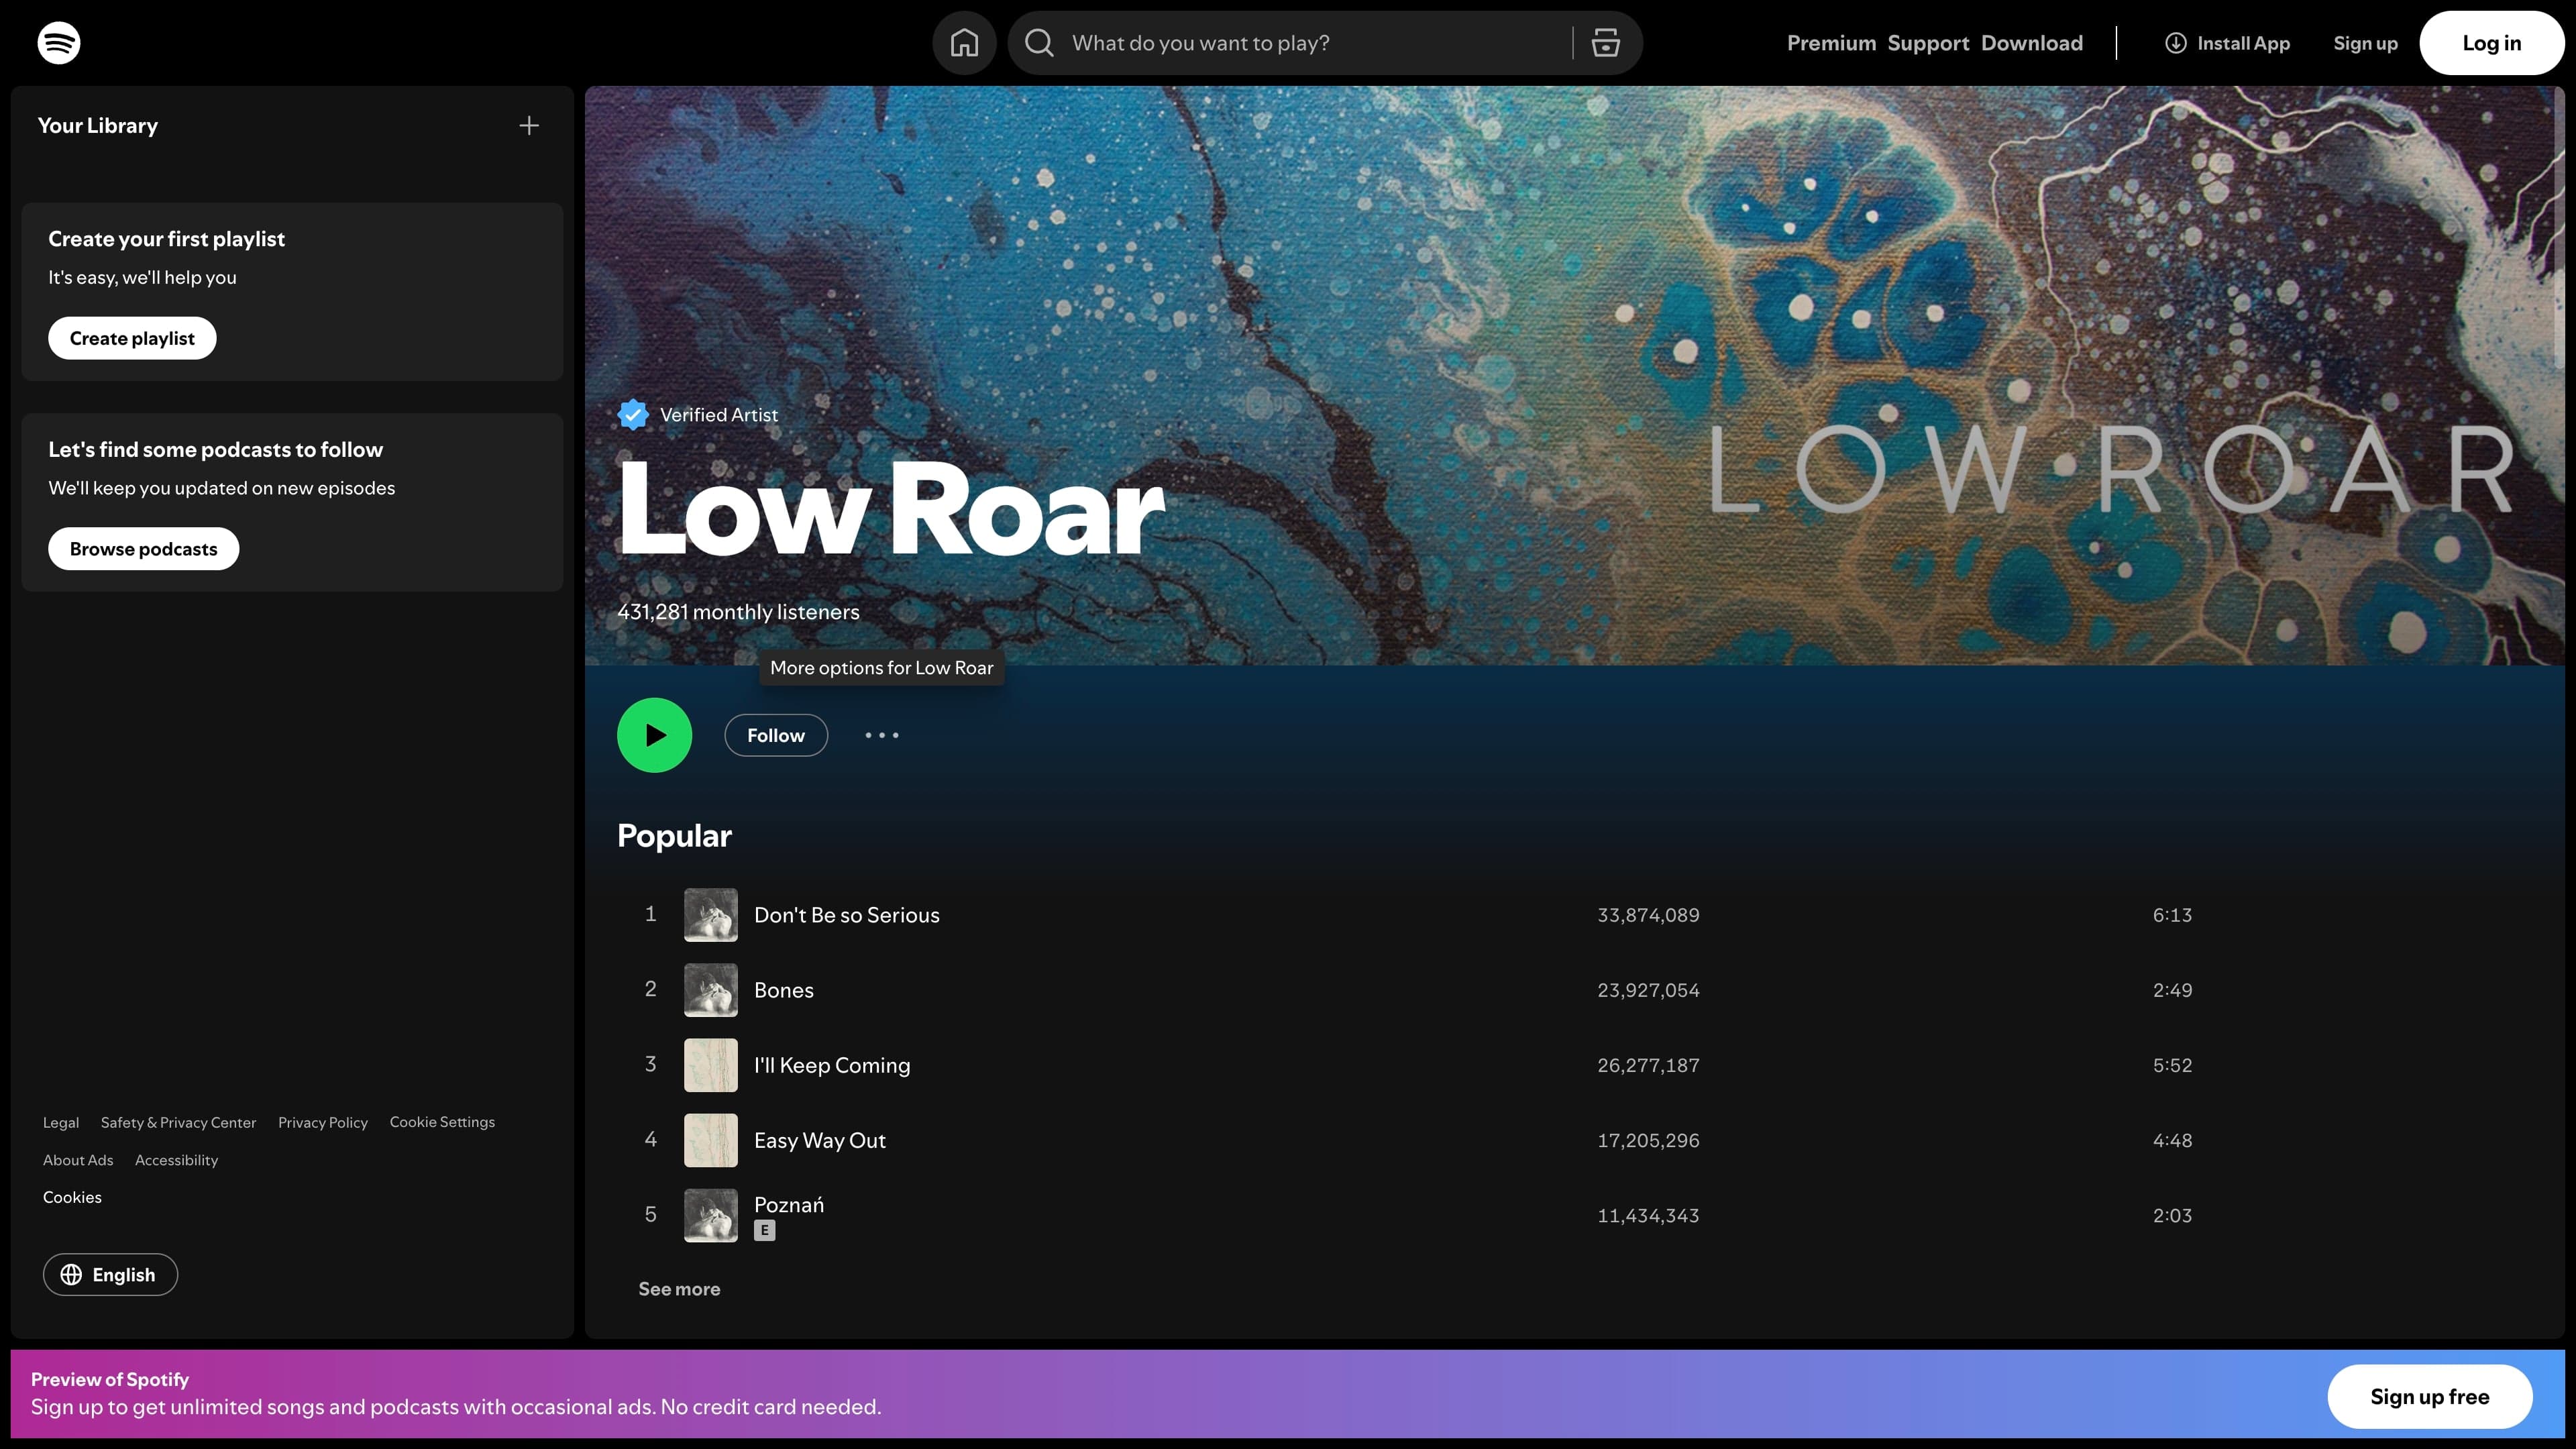Click the globe icon in English button

pos(71,1274)
